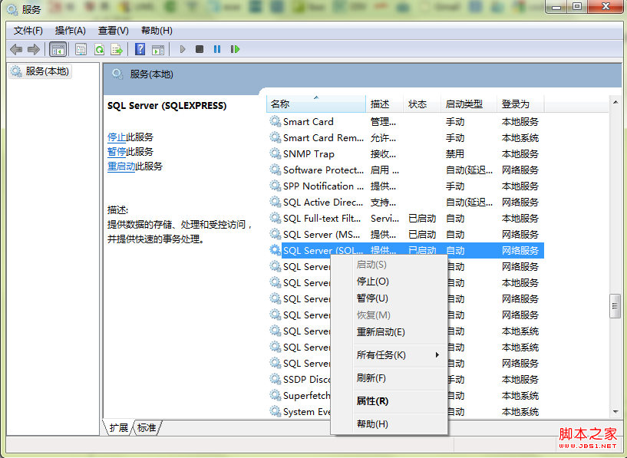Click the export list toolbar icon
Image resolution: width=627 pixels, height=458 pixels.
[x=117, y=49]
